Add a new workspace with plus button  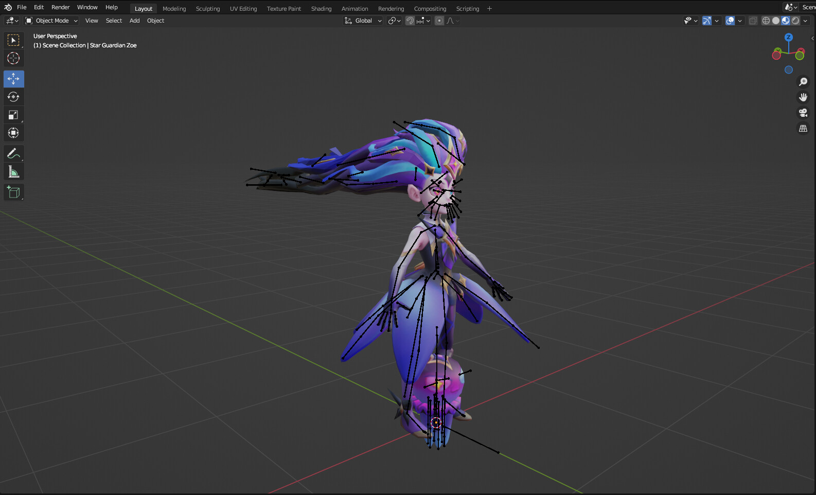coord(489,9)
